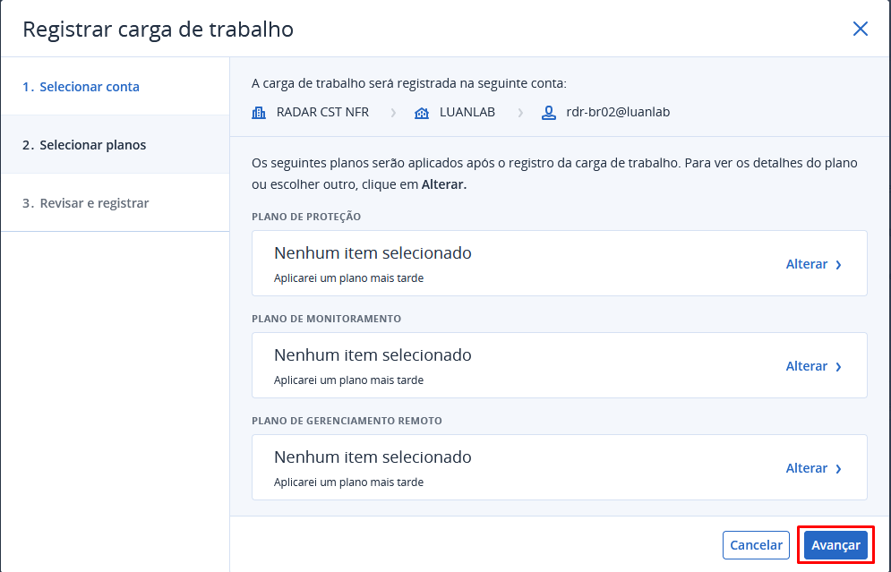Open step 1 Selecionar conta
The height and width of the screenshot is (572, 891).
point(81,87)
